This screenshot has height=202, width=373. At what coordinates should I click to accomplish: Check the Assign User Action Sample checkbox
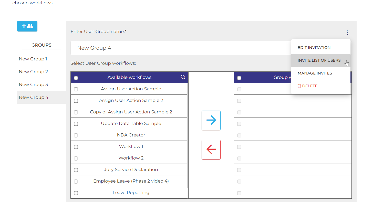pos(76,89)
